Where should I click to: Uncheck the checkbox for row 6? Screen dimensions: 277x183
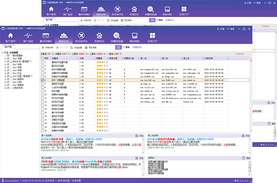[42, 80]
